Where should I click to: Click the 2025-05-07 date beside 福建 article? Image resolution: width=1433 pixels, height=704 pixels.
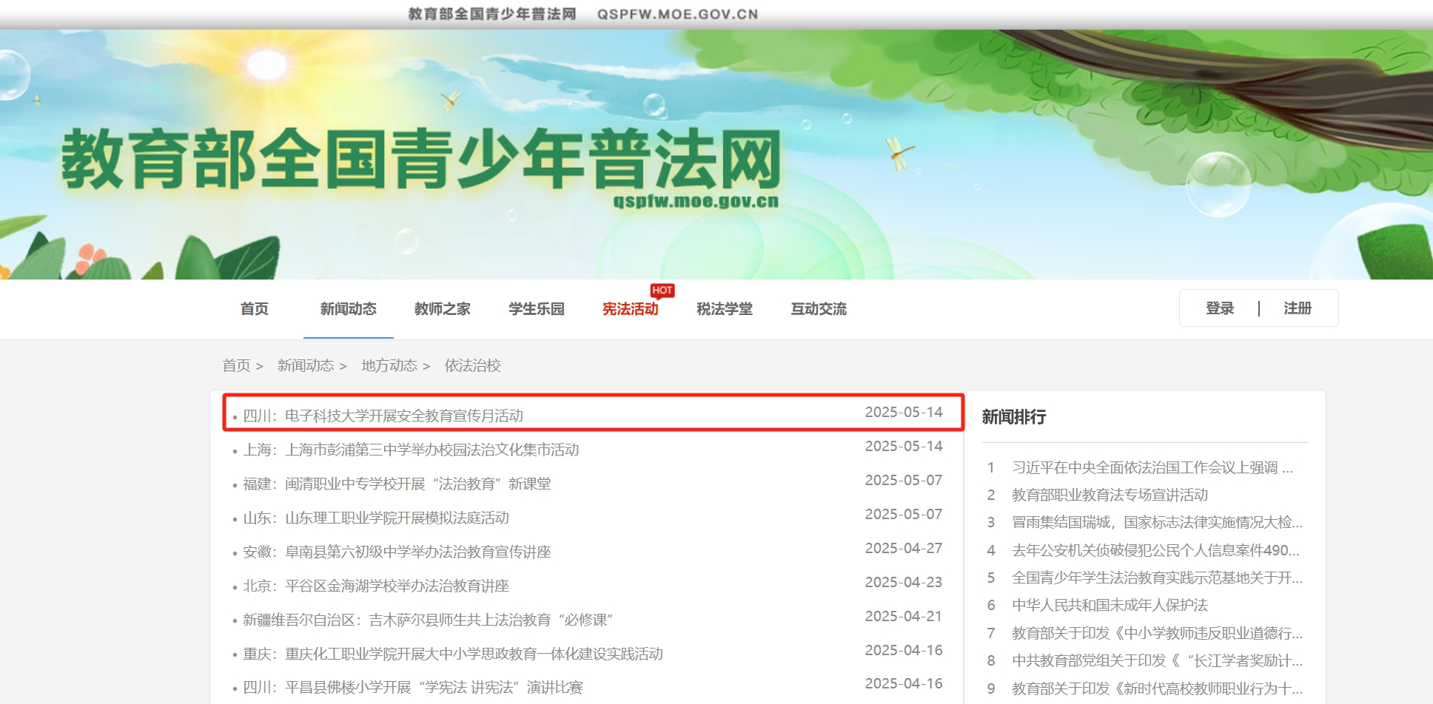pyautogui.click(x=904, y=480)
